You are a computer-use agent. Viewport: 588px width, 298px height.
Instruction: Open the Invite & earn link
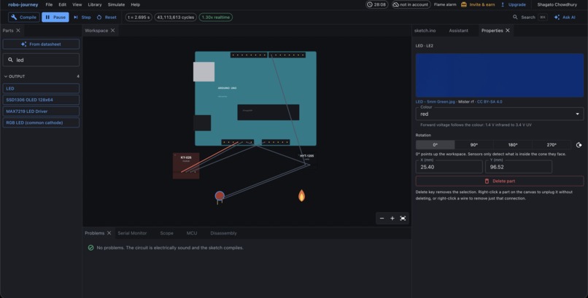(x=478, y=4)
